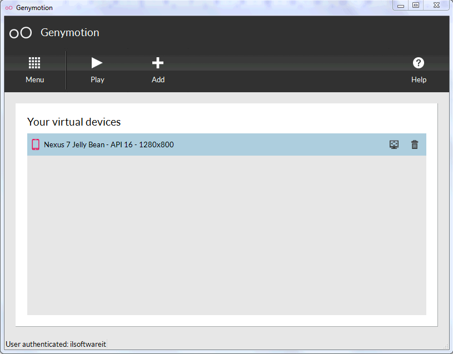Click the Your virtual devices heading

(74, 122)
